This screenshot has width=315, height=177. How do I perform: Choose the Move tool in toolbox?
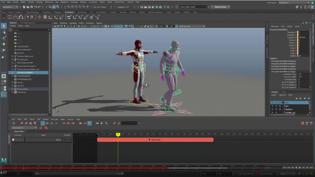[4, 44]
